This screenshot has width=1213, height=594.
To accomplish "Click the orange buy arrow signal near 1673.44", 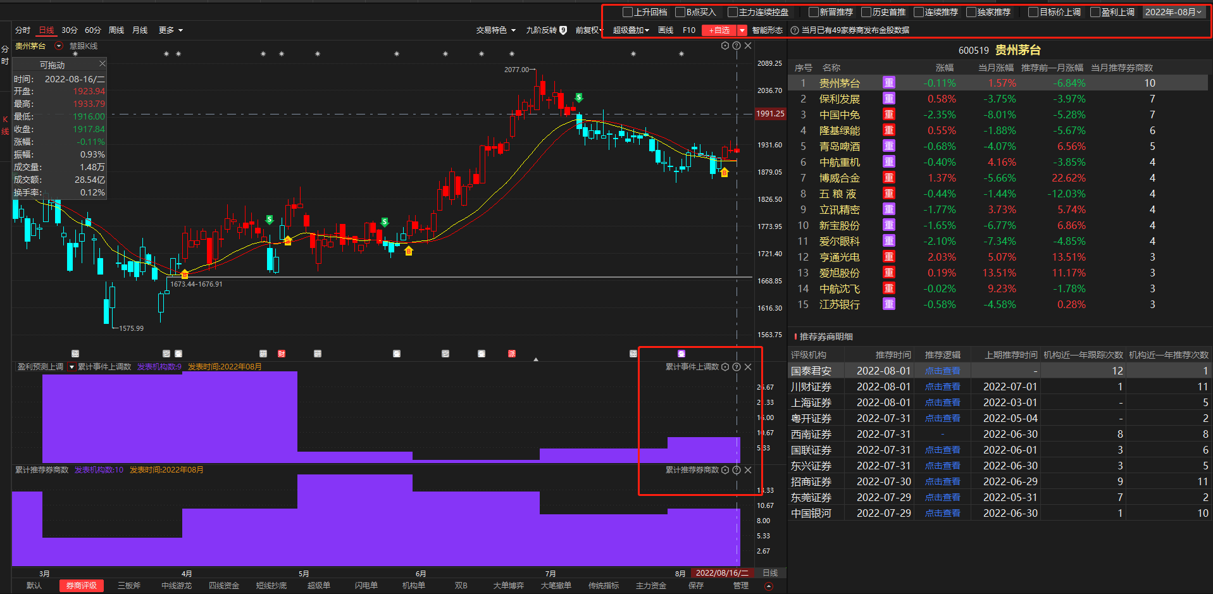I will (185, 274).
